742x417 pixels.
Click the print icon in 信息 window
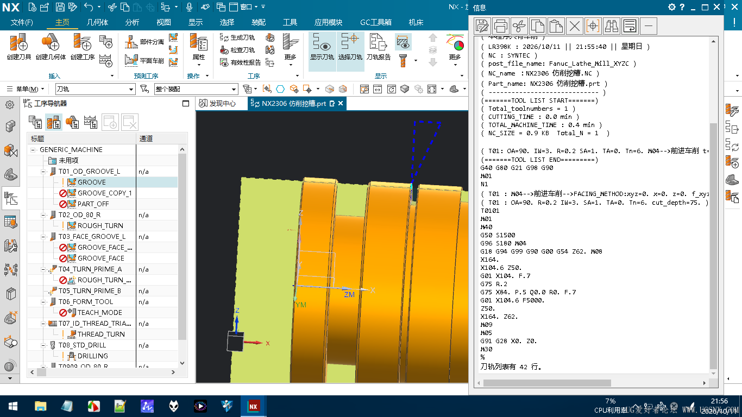click(x=501, y=26)
